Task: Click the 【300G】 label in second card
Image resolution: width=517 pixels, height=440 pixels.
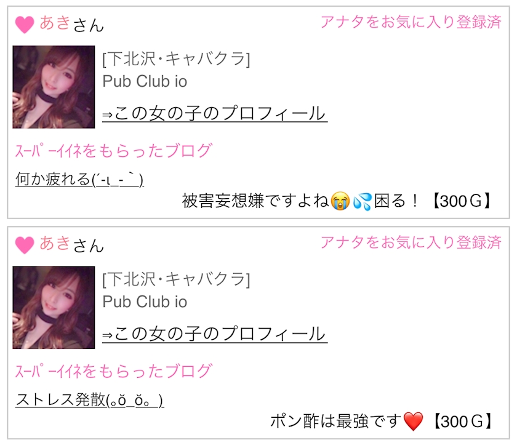Action: click(x=462, y=421)
